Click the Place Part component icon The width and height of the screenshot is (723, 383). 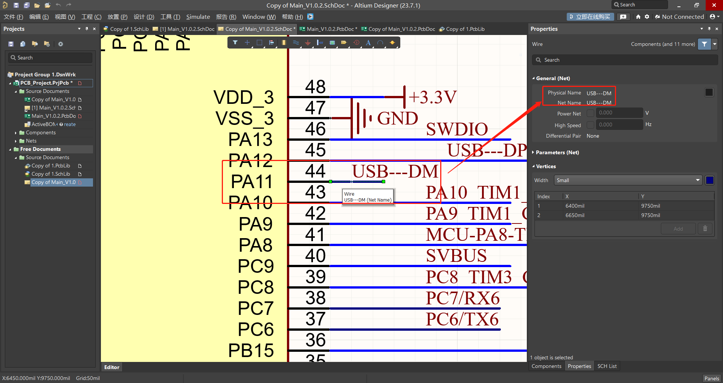[284, 43]
